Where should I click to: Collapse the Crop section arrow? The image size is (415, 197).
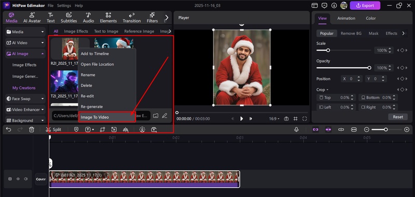pos(327,90)
